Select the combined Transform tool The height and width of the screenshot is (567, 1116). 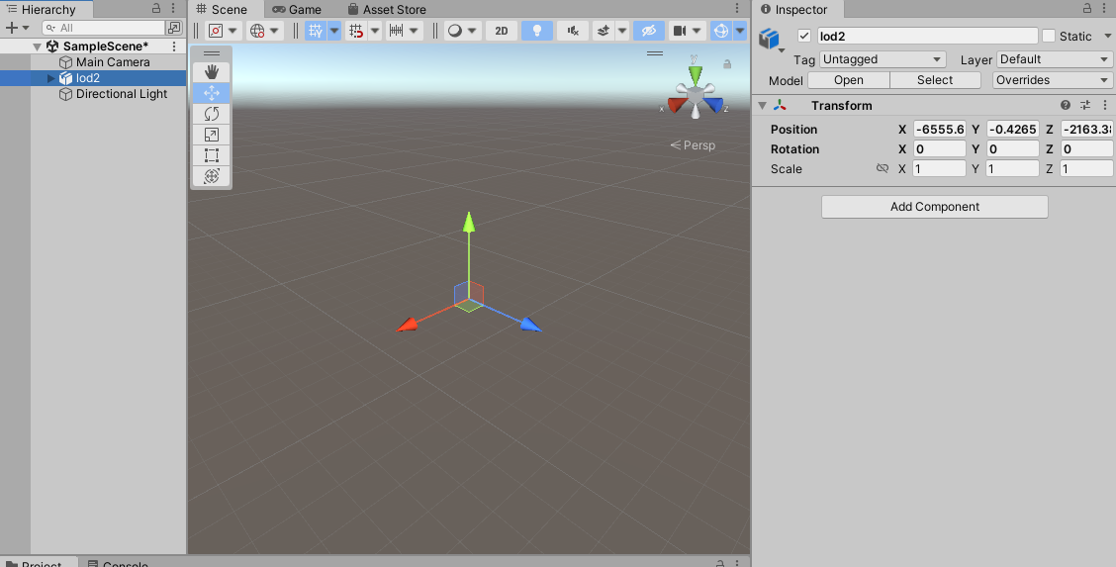(212, 176)
